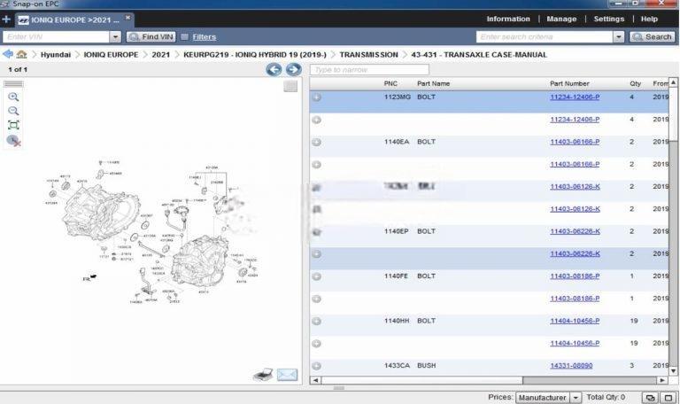Expand the search criteria dropdown
The image size is (680, 404).
click(x=619, y=37)
